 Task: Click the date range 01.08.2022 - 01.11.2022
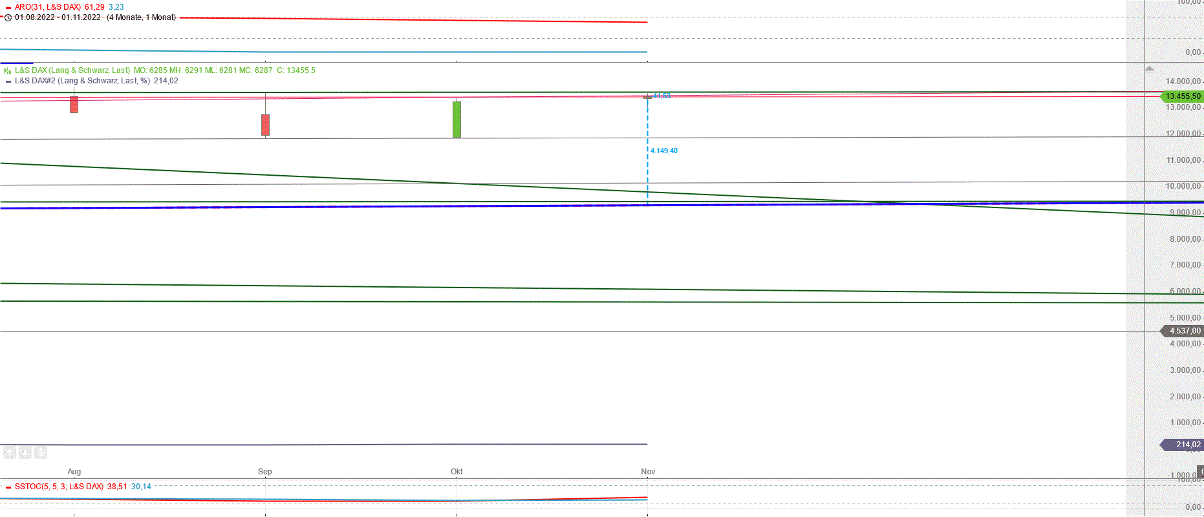(x=58, y=17)
